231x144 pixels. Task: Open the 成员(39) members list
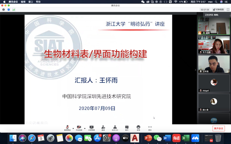click(x=115, y=128)
